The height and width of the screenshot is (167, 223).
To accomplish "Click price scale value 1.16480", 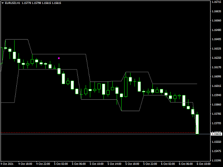I will [x=217, y=30].
